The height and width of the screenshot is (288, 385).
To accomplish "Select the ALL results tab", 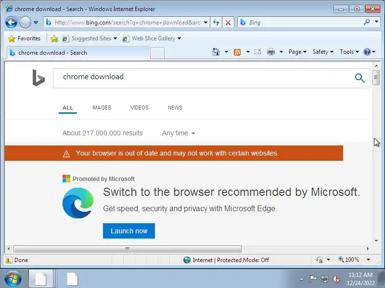I will pyautogui.click(x=68, y=108).
